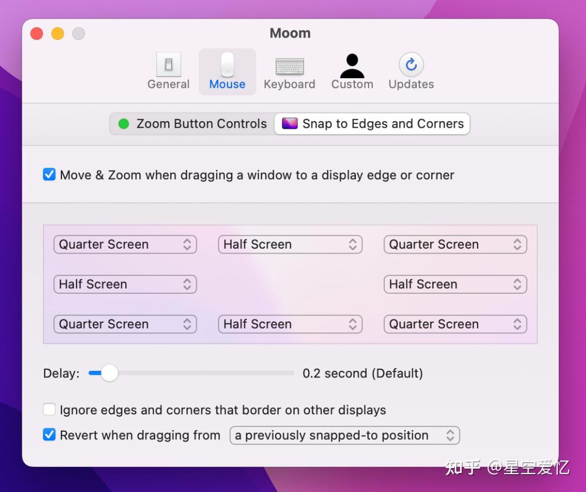This screenshot has height=492, width=586.
Task: Disable Revert when dragging from option
Action: 49,435
